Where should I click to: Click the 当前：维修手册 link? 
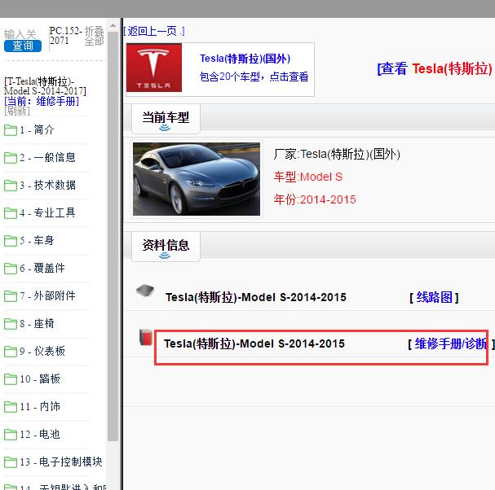[x=42, y=101]
